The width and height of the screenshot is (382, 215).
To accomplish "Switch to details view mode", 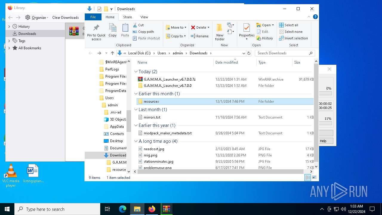I will 307,178.
